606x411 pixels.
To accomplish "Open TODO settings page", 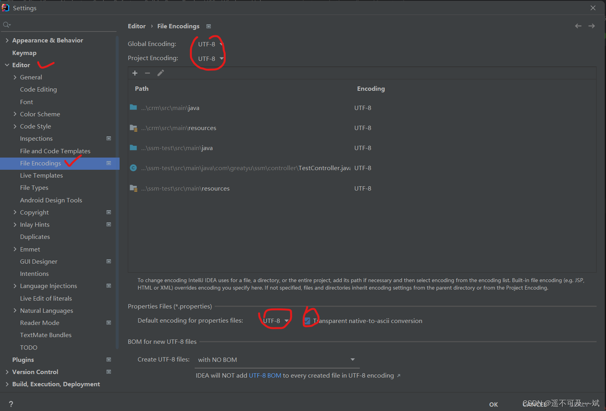I will pyautogui.click(x=29, y=347).
